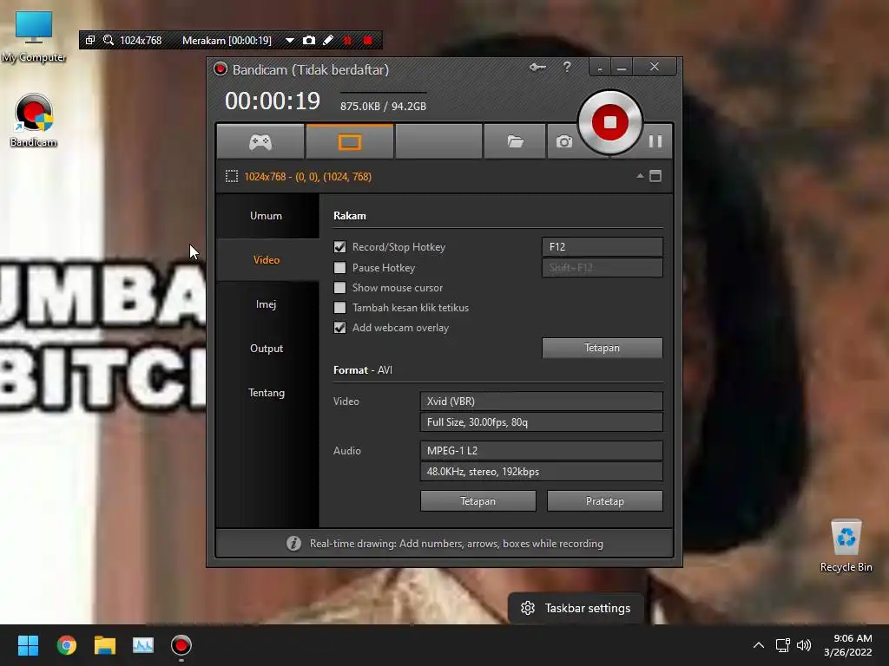Click the red pause icon in recording bar
Screen dimensions: 889x666
click(x=347, y=40)
